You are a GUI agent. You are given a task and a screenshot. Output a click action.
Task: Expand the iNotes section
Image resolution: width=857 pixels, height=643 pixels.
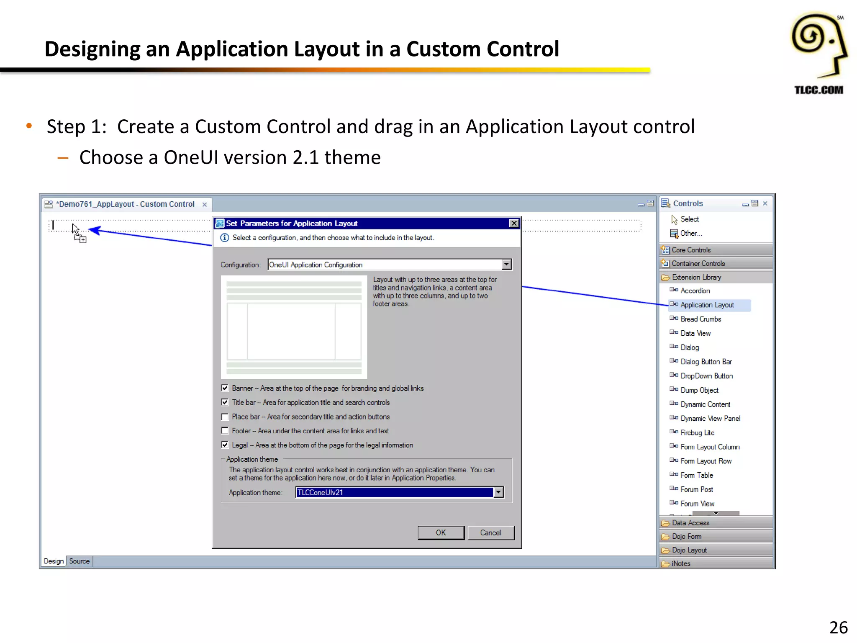click(716, 563)
